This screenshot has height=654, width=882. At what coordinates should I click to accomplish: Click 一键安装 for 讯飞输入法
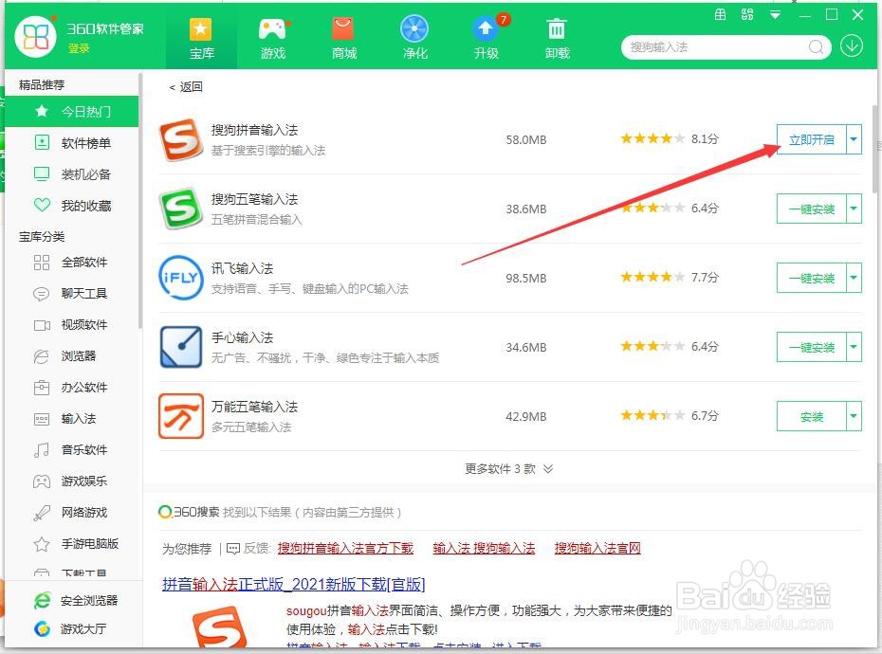pos(811,278)
